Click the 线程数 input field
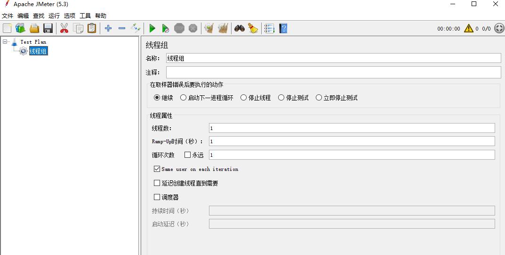The width and height of the screenshot is (505, 255). [x=352, y=128]
